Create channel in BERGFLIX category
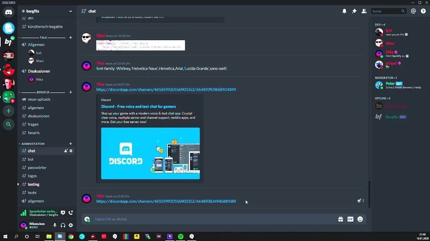Screen dimensions: 430x241 pyautogui.click(x=71, y=92)
